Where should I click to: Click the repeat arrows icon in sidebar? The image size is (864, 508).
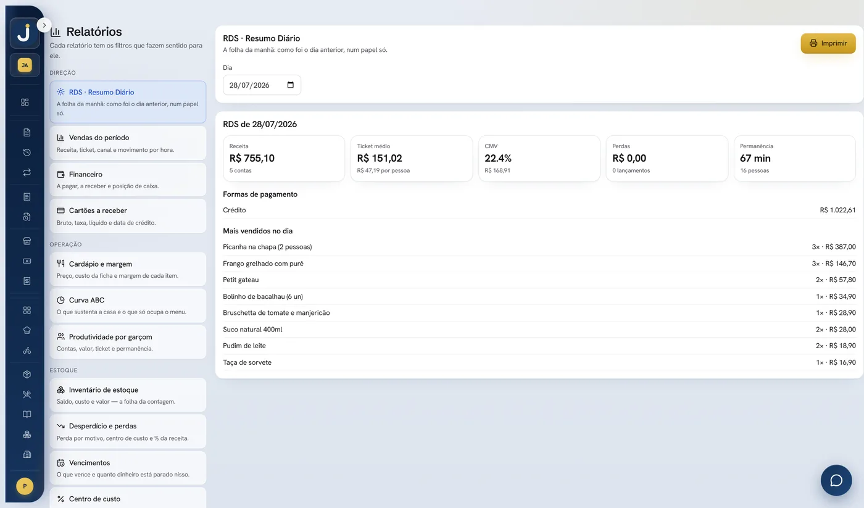[x=27, y=173]
